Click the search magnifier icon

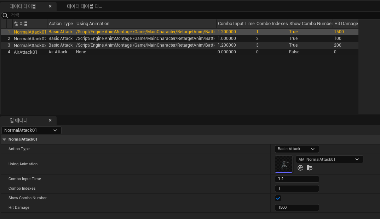(x=5, y=16)
